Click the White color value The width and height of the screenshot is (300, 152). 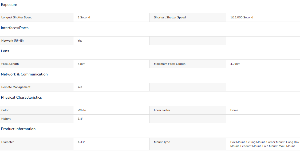pos(82,110)
